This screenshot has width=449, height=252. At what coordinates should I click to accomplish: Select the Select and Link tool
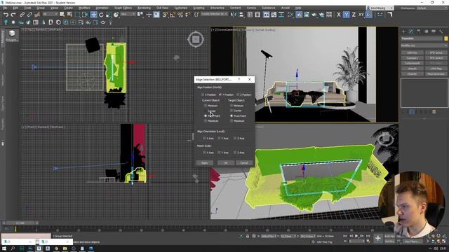click(22, 14)
